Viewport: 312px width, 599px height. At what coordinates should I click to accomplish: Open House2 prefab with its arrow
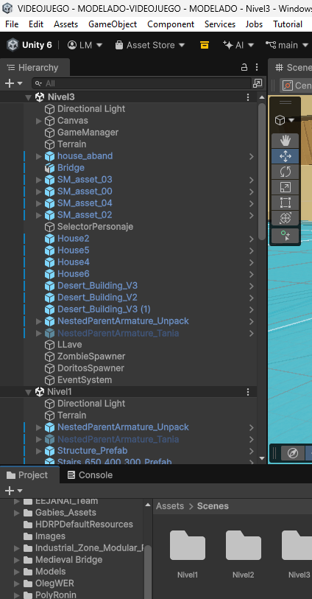252,239
